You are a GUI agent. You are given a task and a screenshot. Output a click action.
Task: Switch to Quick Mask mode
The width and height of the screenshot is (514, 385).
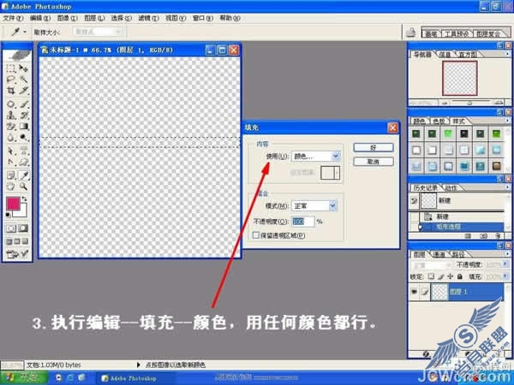pyautogui.click(x=24, y=228)
